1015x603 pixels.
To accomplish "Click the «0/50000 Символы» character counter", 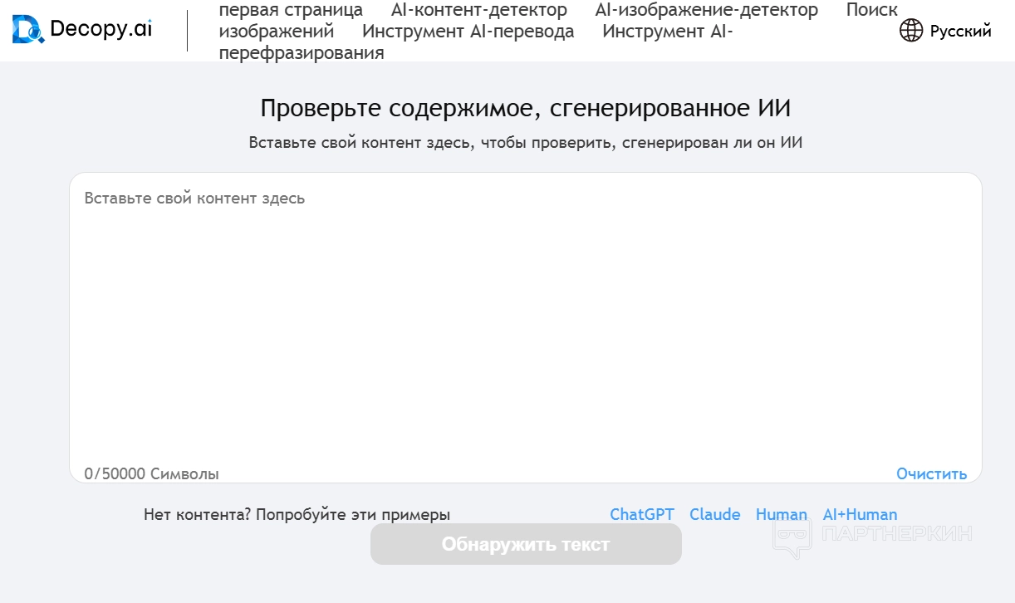I will point(152,474).
